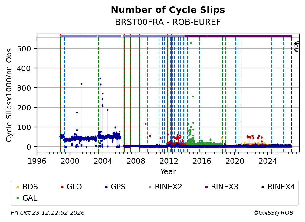Click the RINEX2 legend label
Screen dimensions: 305x222
tap(168, 187)
